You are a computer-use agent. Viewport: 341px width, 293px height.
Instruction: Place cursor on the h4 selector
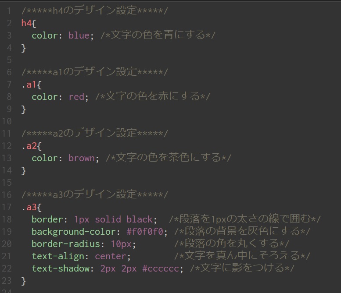click(26, 23)
